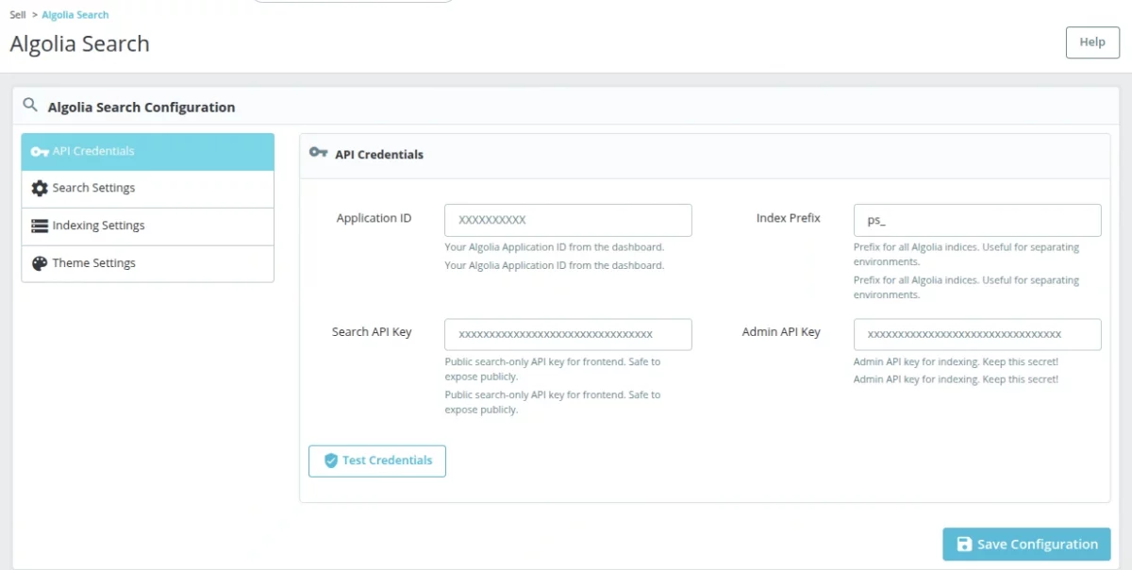The image size is (1132, 570).
Task: Click the Admin API Key field
Action: (976, 334)
